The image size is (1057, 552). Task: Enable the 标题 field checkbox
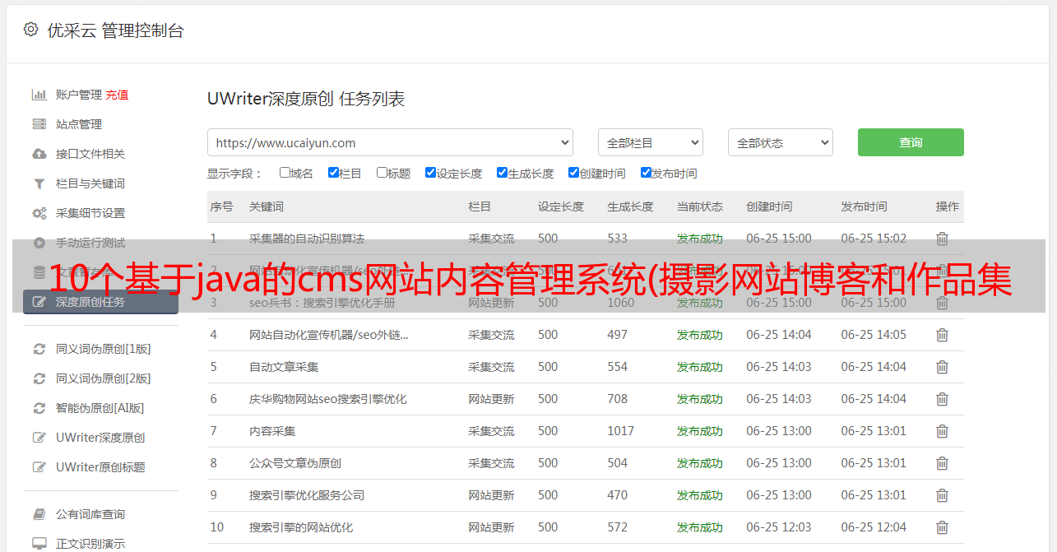(x=382, y=173)
